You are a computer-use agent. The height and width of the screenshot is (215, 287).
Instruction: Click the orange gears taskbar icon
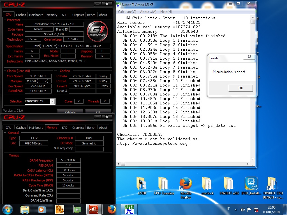[x=59, y=209]
